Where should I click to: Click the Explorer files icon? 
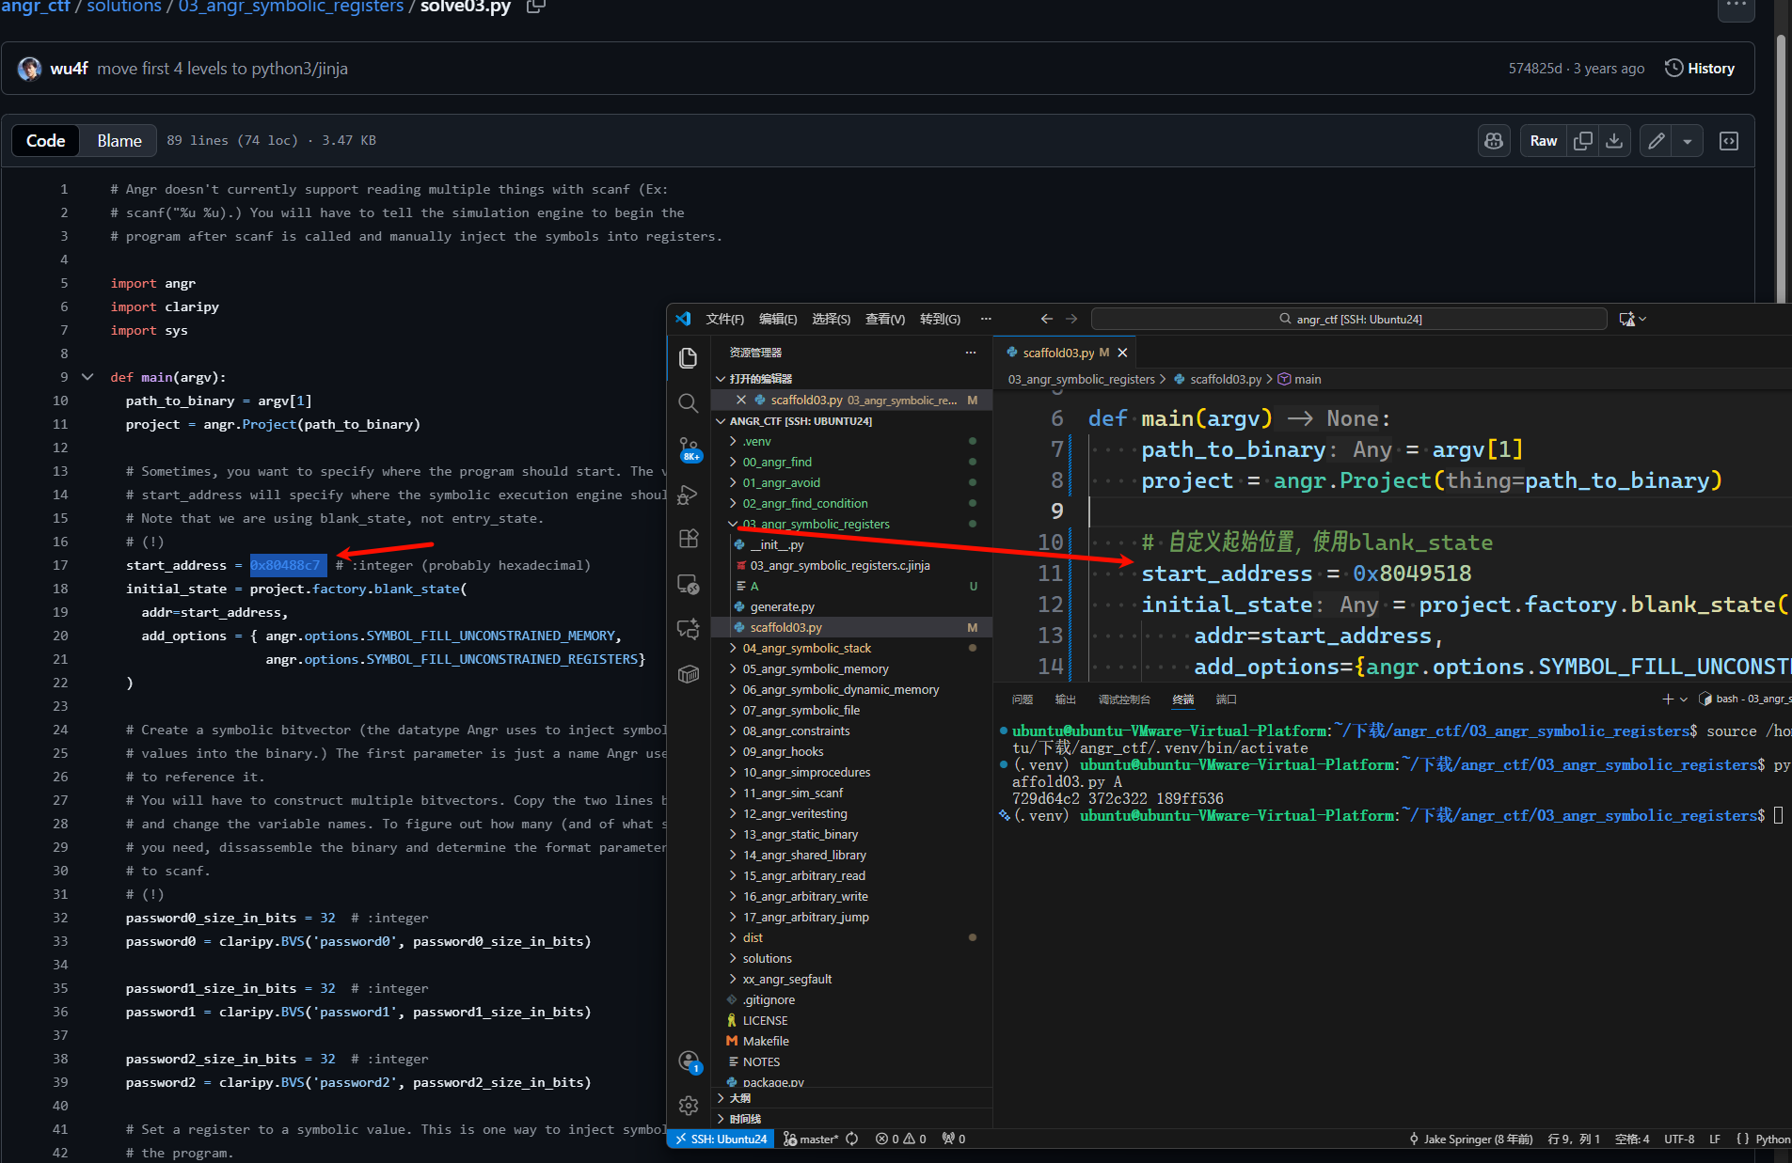point(688,358)
